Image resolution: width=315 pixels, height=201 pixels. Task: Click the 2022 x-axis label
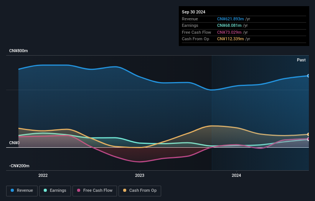[x=43, y=176]
